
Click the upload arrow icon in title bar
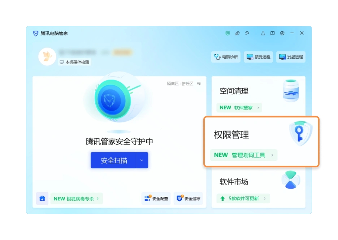coord(263,33)
